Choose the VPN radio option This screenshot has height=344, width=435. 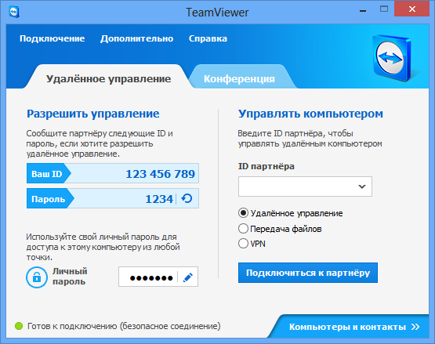243,243
